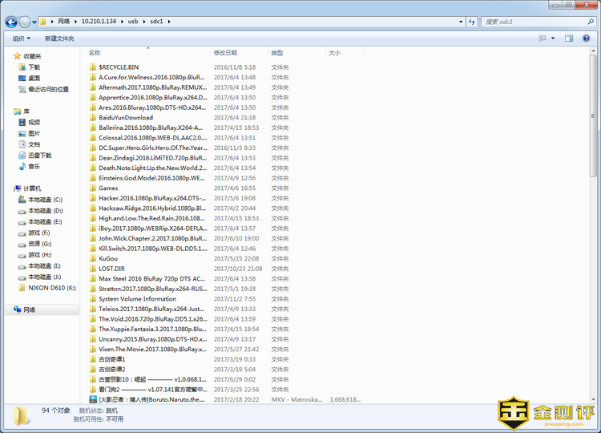
Task: Select the KuGou folder icon
Action: click(93, 259)
